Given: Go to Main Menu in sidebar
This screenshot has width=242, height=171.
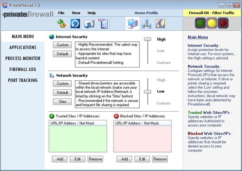Looking at the screenshot, I should pyautogui.click(x=23, y=37).
